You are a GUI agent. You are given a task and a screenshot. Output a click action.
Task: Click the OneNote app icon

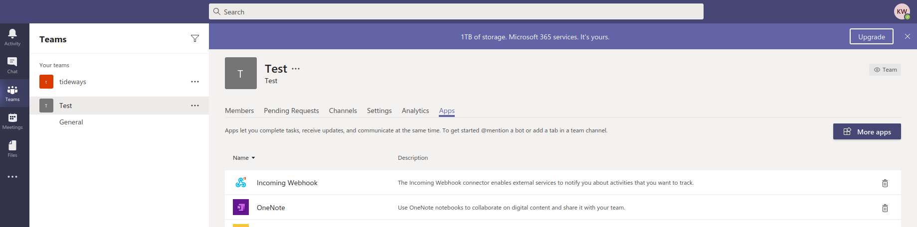click(241, 207)
